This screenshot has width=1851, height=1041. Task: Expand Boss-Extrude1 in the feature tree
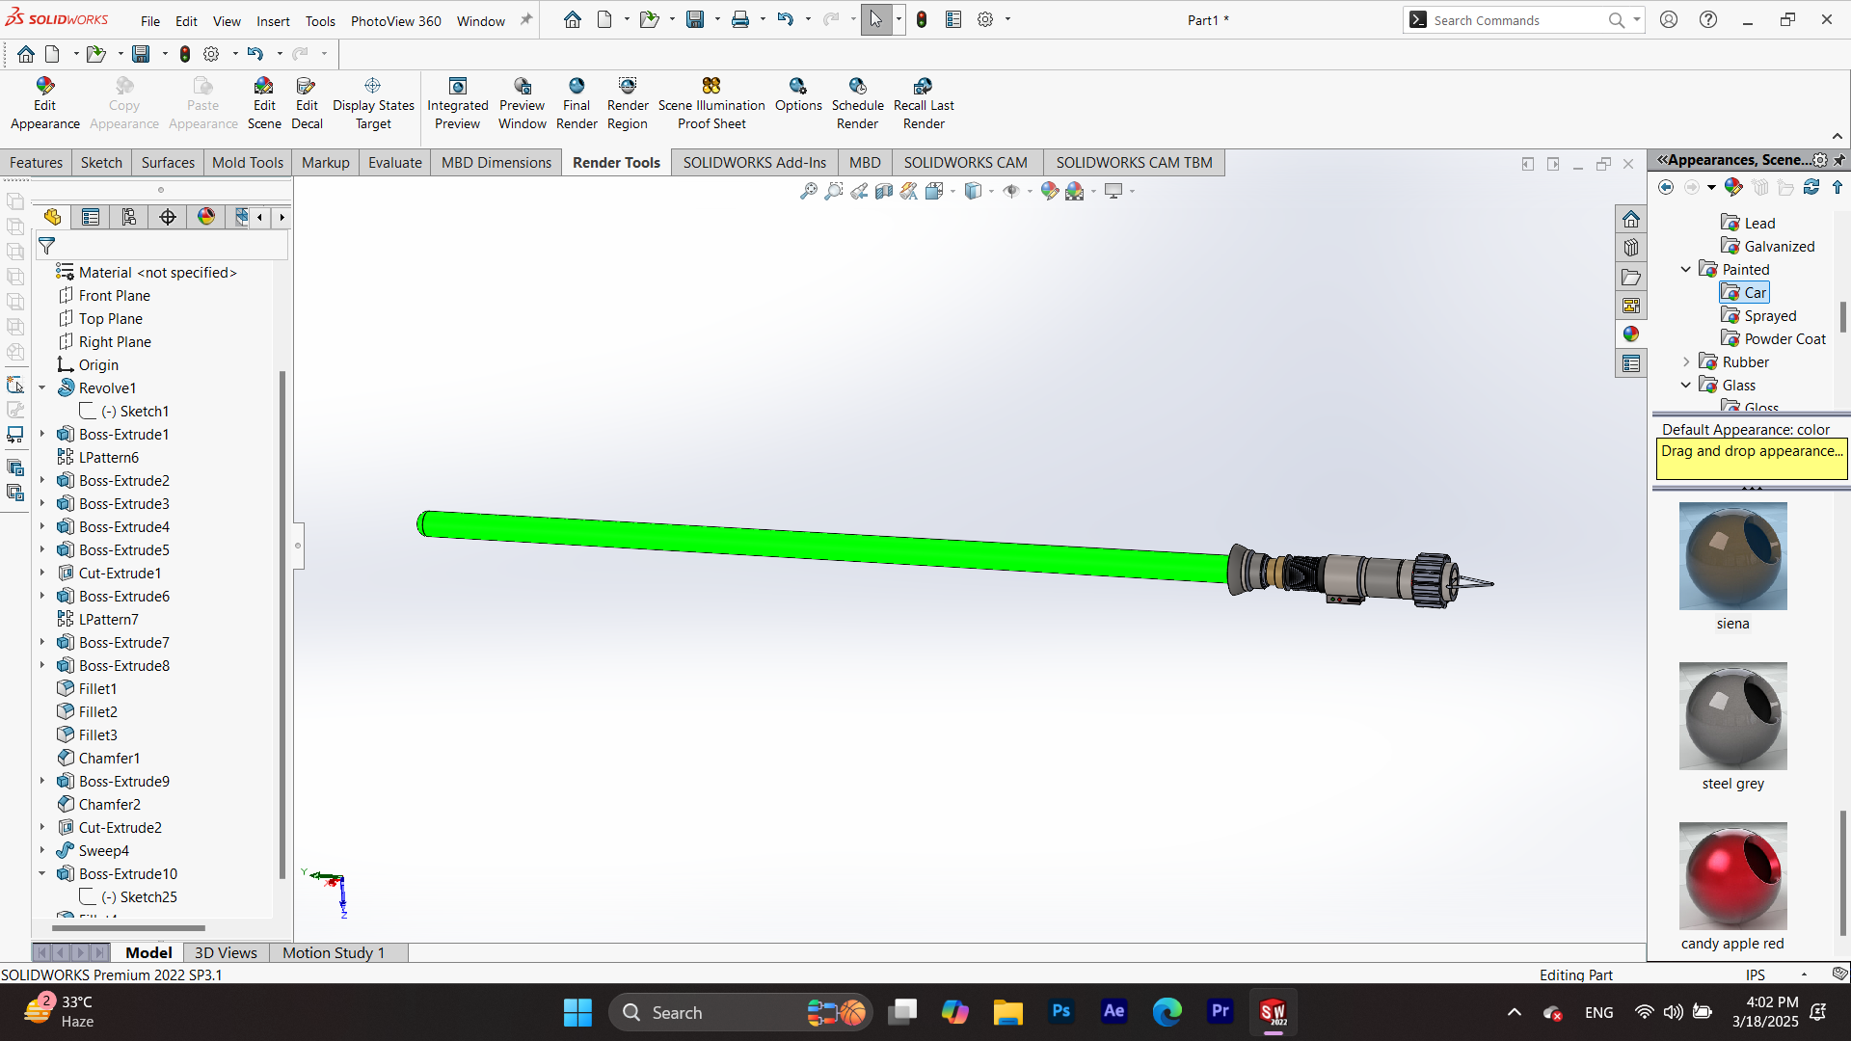pyautogui.click(x=42, y=435)
